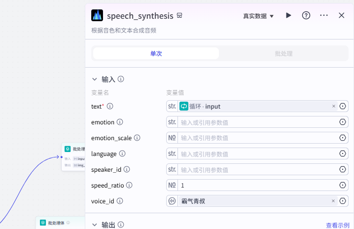The width and height of the screenshot is (354, 229).
Task: Click the speaker_id value input field
Action: coord(258,170)
